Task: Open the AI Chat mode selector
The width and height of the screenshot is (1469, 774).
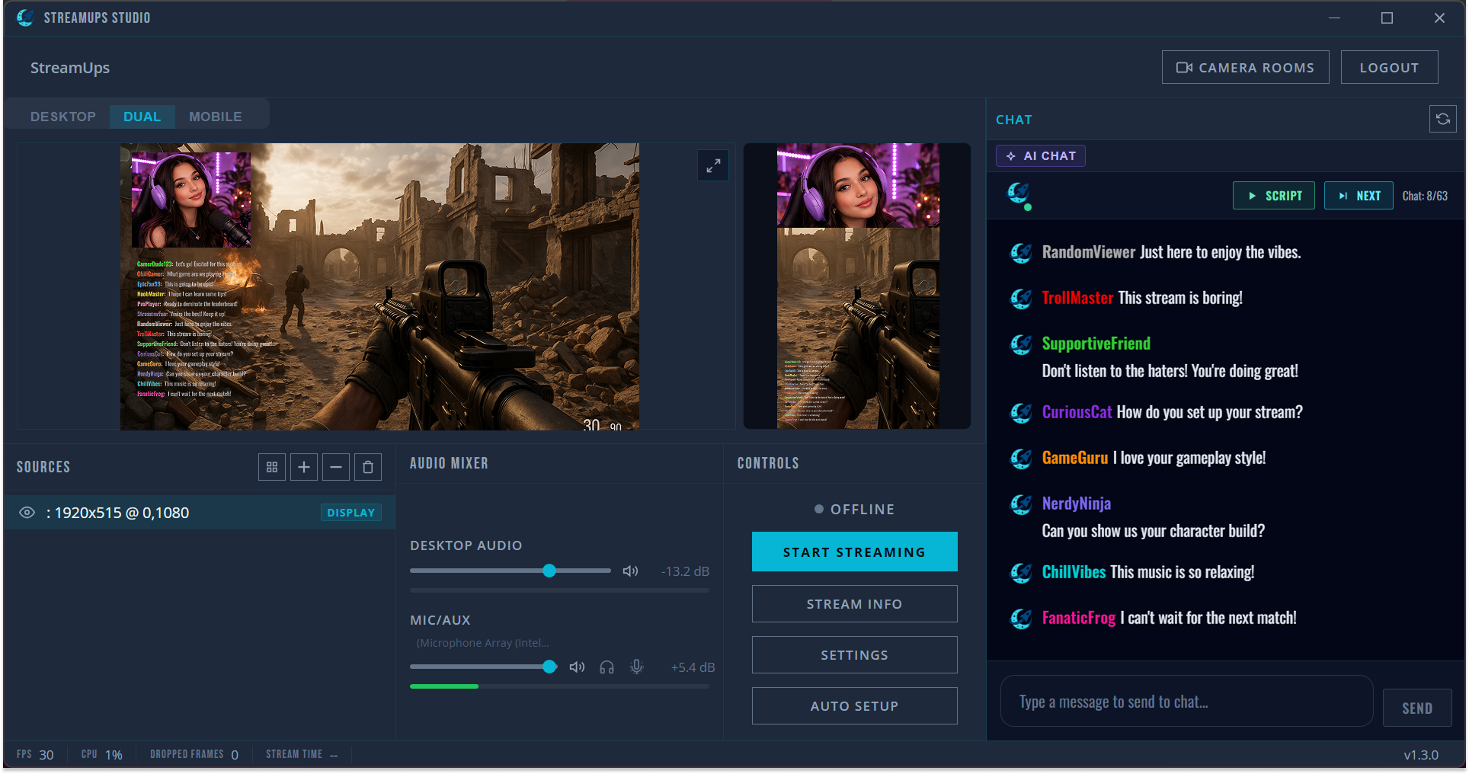Action: (x=1040, y=155)
